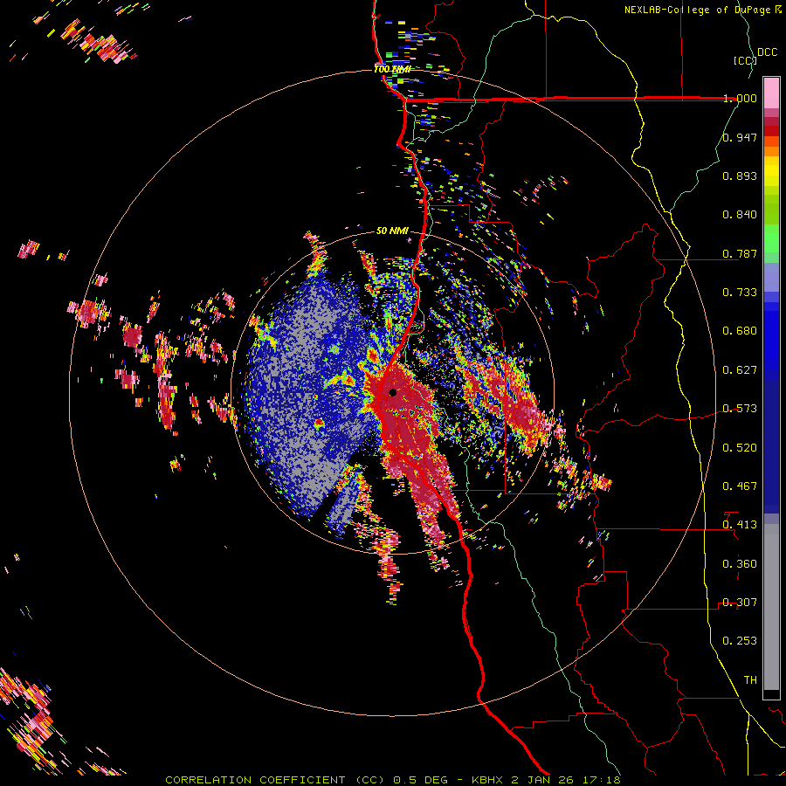Select the 0.840 legend value
The width and height of the screenshot is (786, 786).
pyautogui.click(x=740, y=215)
